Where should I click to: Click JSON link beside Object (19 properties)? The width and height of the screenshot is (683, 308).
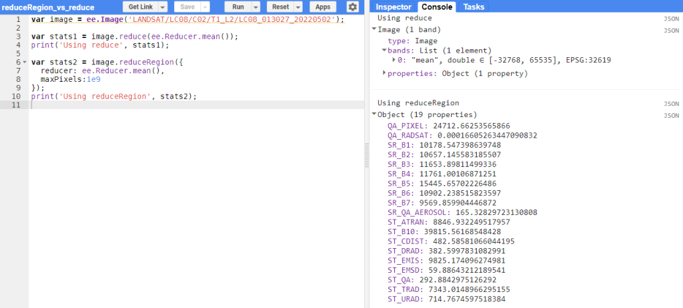pyautogui.click(x=671, y=115)
